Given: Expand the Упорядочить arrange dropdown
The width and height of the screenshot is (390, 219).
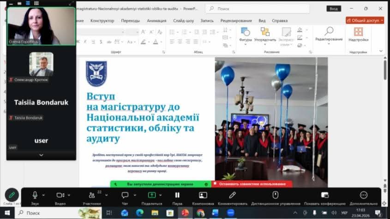Looking at the screenshot, I should coord(265,35).
